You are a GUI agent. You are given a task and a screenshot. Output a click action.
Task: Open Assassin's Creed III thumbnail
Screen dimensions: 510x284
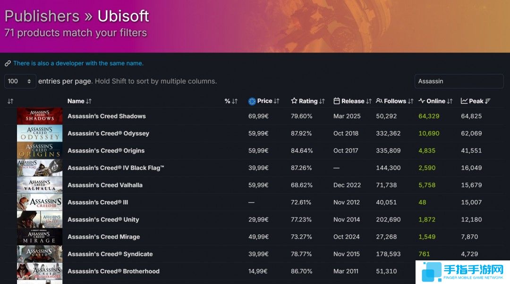point(40,202)
